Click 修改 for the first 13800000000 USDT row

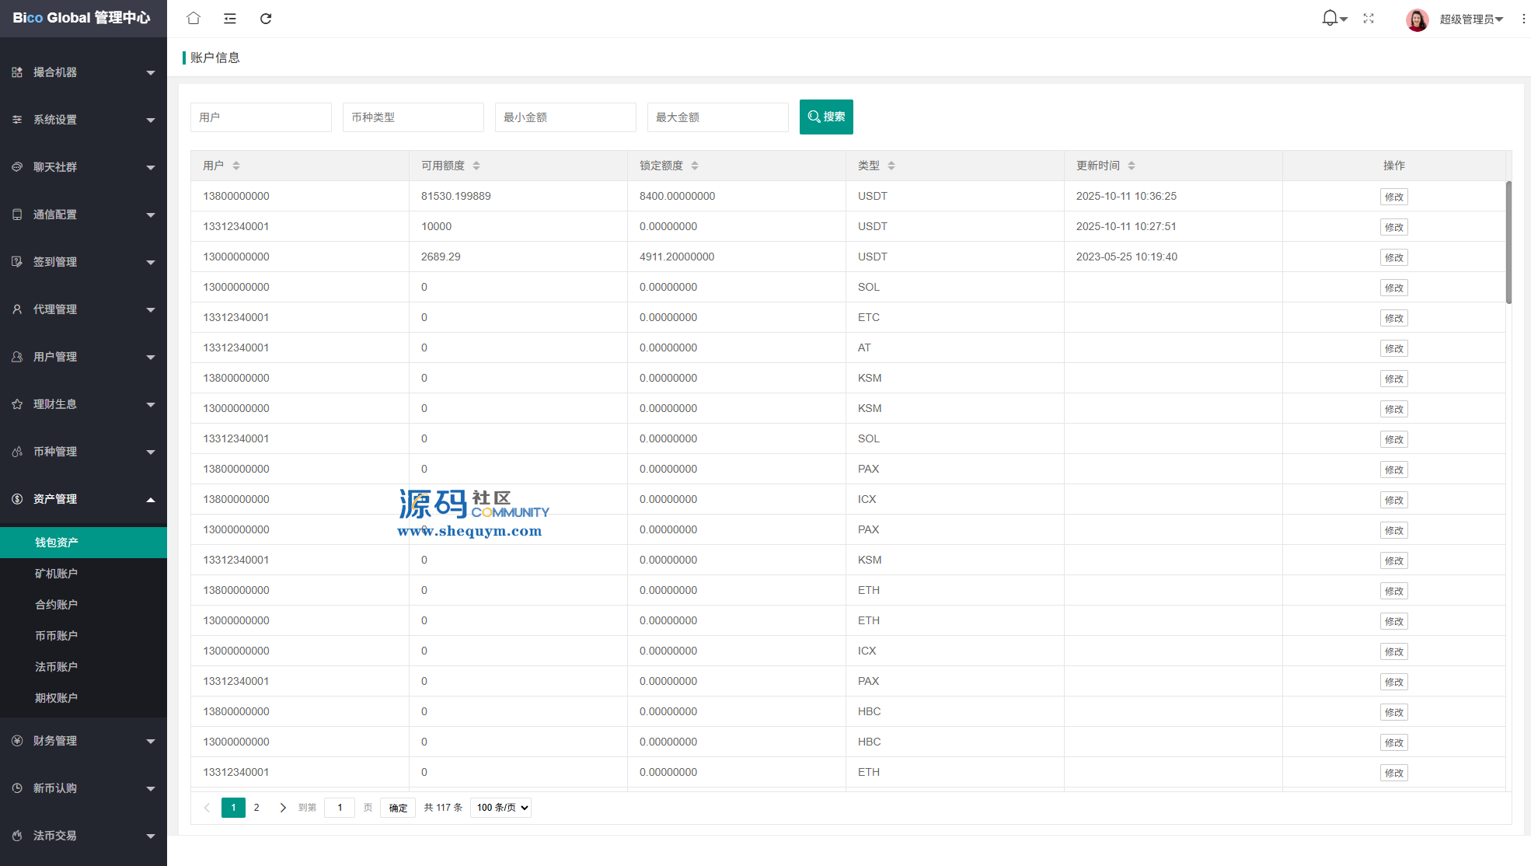coord(1393,197)
